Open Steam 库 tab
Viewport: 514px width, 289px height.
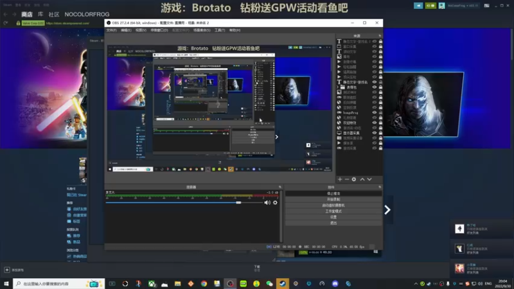point(40,14)
